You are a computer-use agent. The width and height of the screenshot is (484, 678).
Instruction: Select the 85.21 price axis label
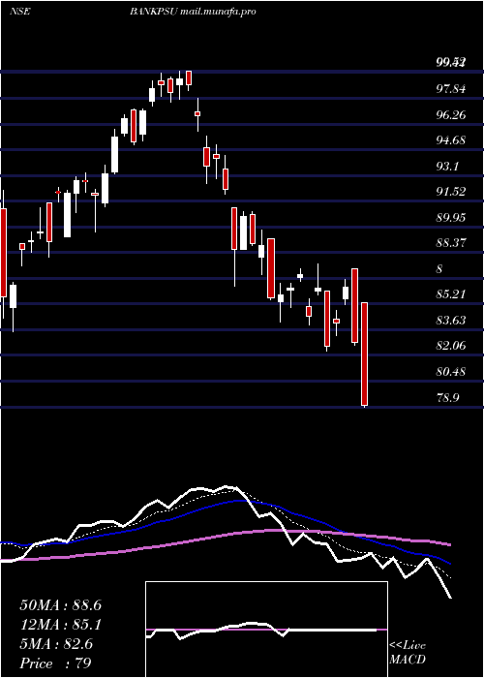[451, 294]
